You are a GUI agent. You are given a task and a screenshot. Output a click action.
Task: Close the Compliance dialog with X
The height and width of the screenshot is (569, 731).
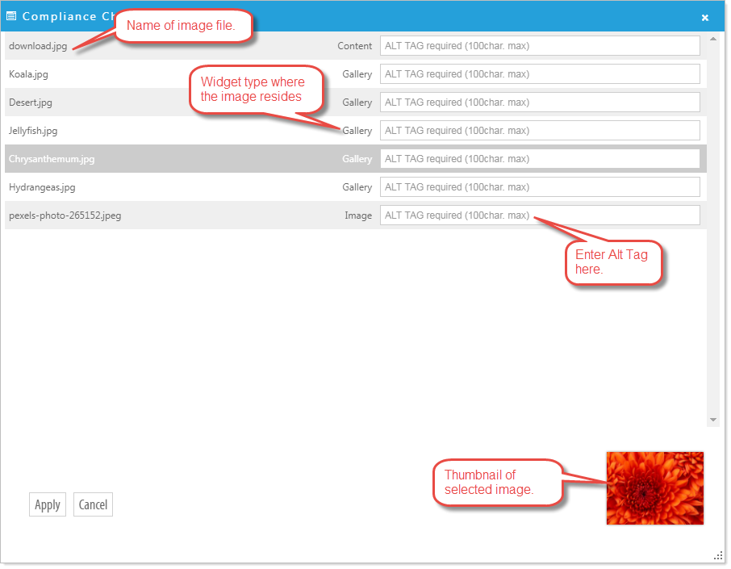pos(705,18)
